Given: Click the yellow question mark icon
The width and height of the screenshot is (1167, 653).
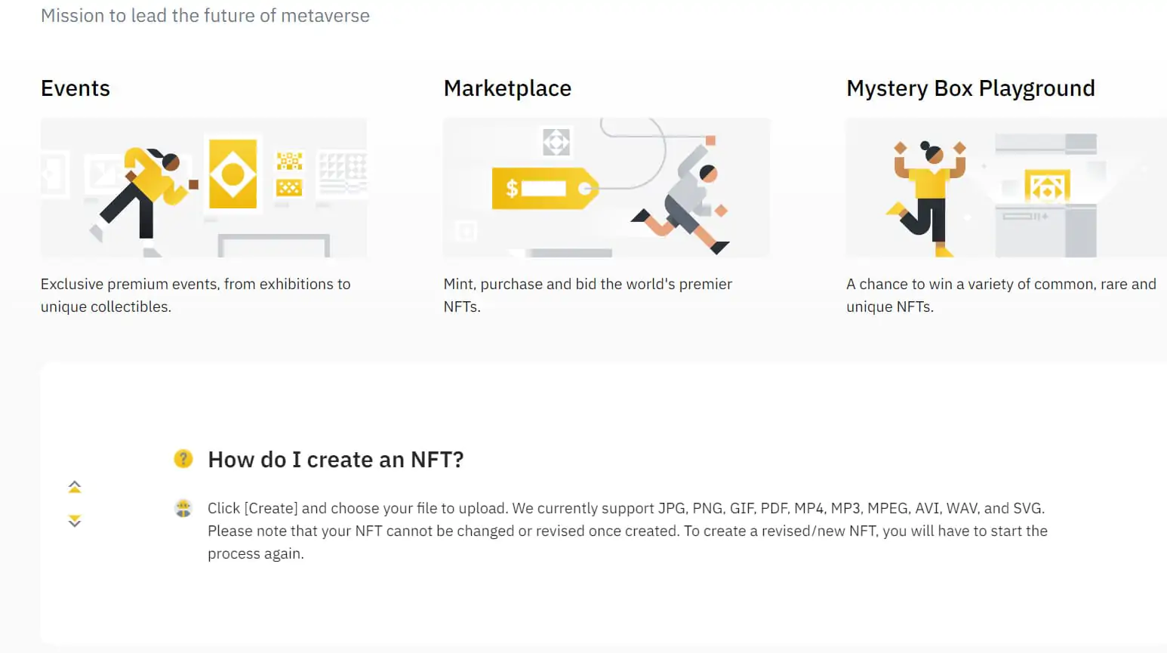Looking at the screenshot, I should pos(183,458).
